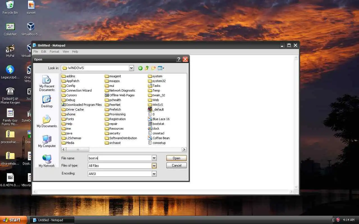Select the CollabNet desktop icon
The width and height of the screenshot is (359, 224).
pyautogui.click(x=10, y=29)
